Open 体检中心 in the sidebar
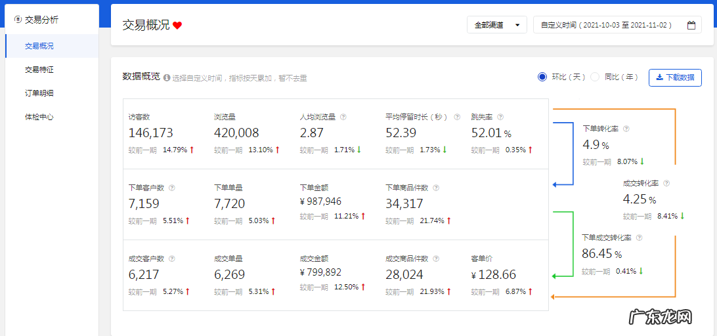717x336 pixels. click(39, 117)
